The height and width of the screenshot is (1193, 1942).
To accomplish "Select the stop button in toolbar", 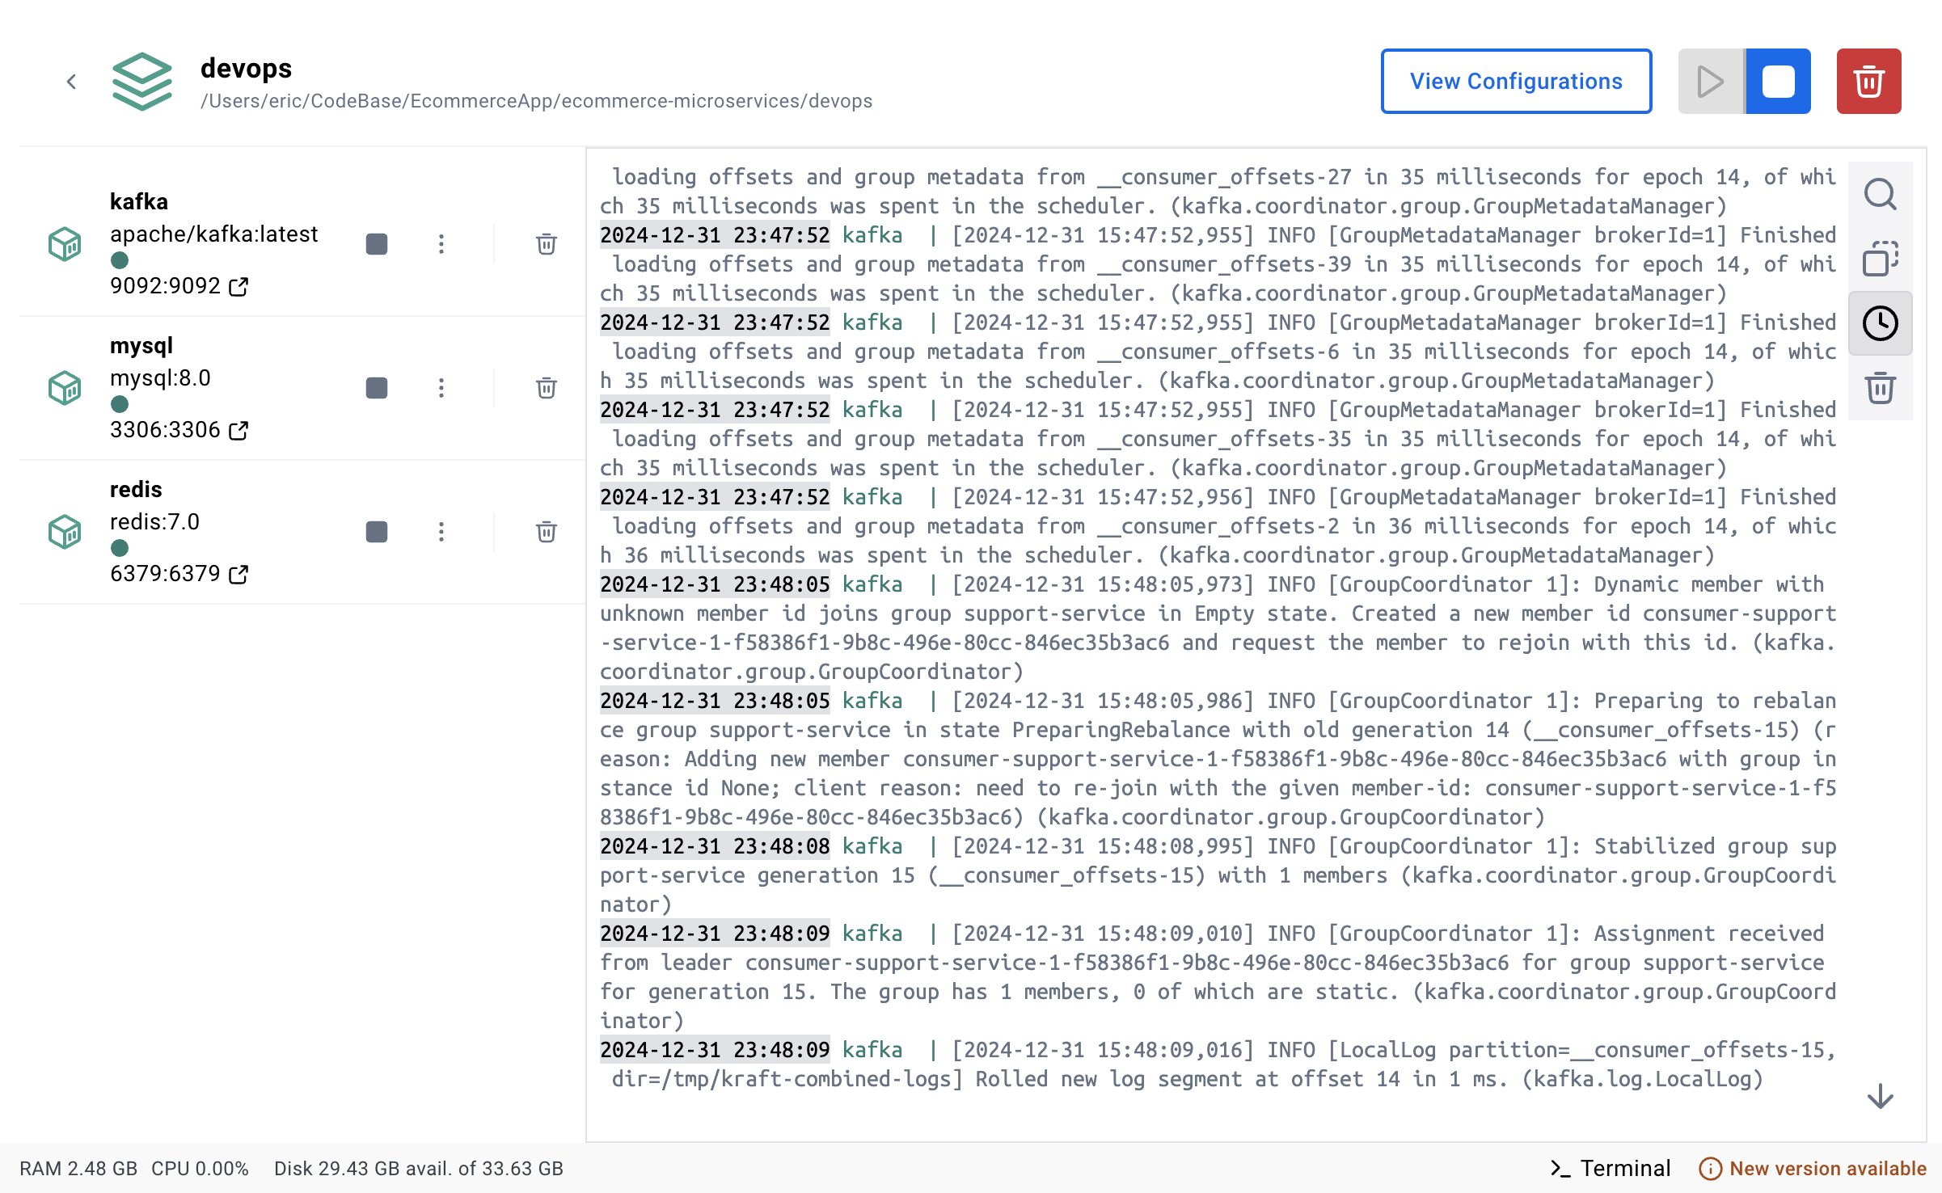I will point(1777,81).
